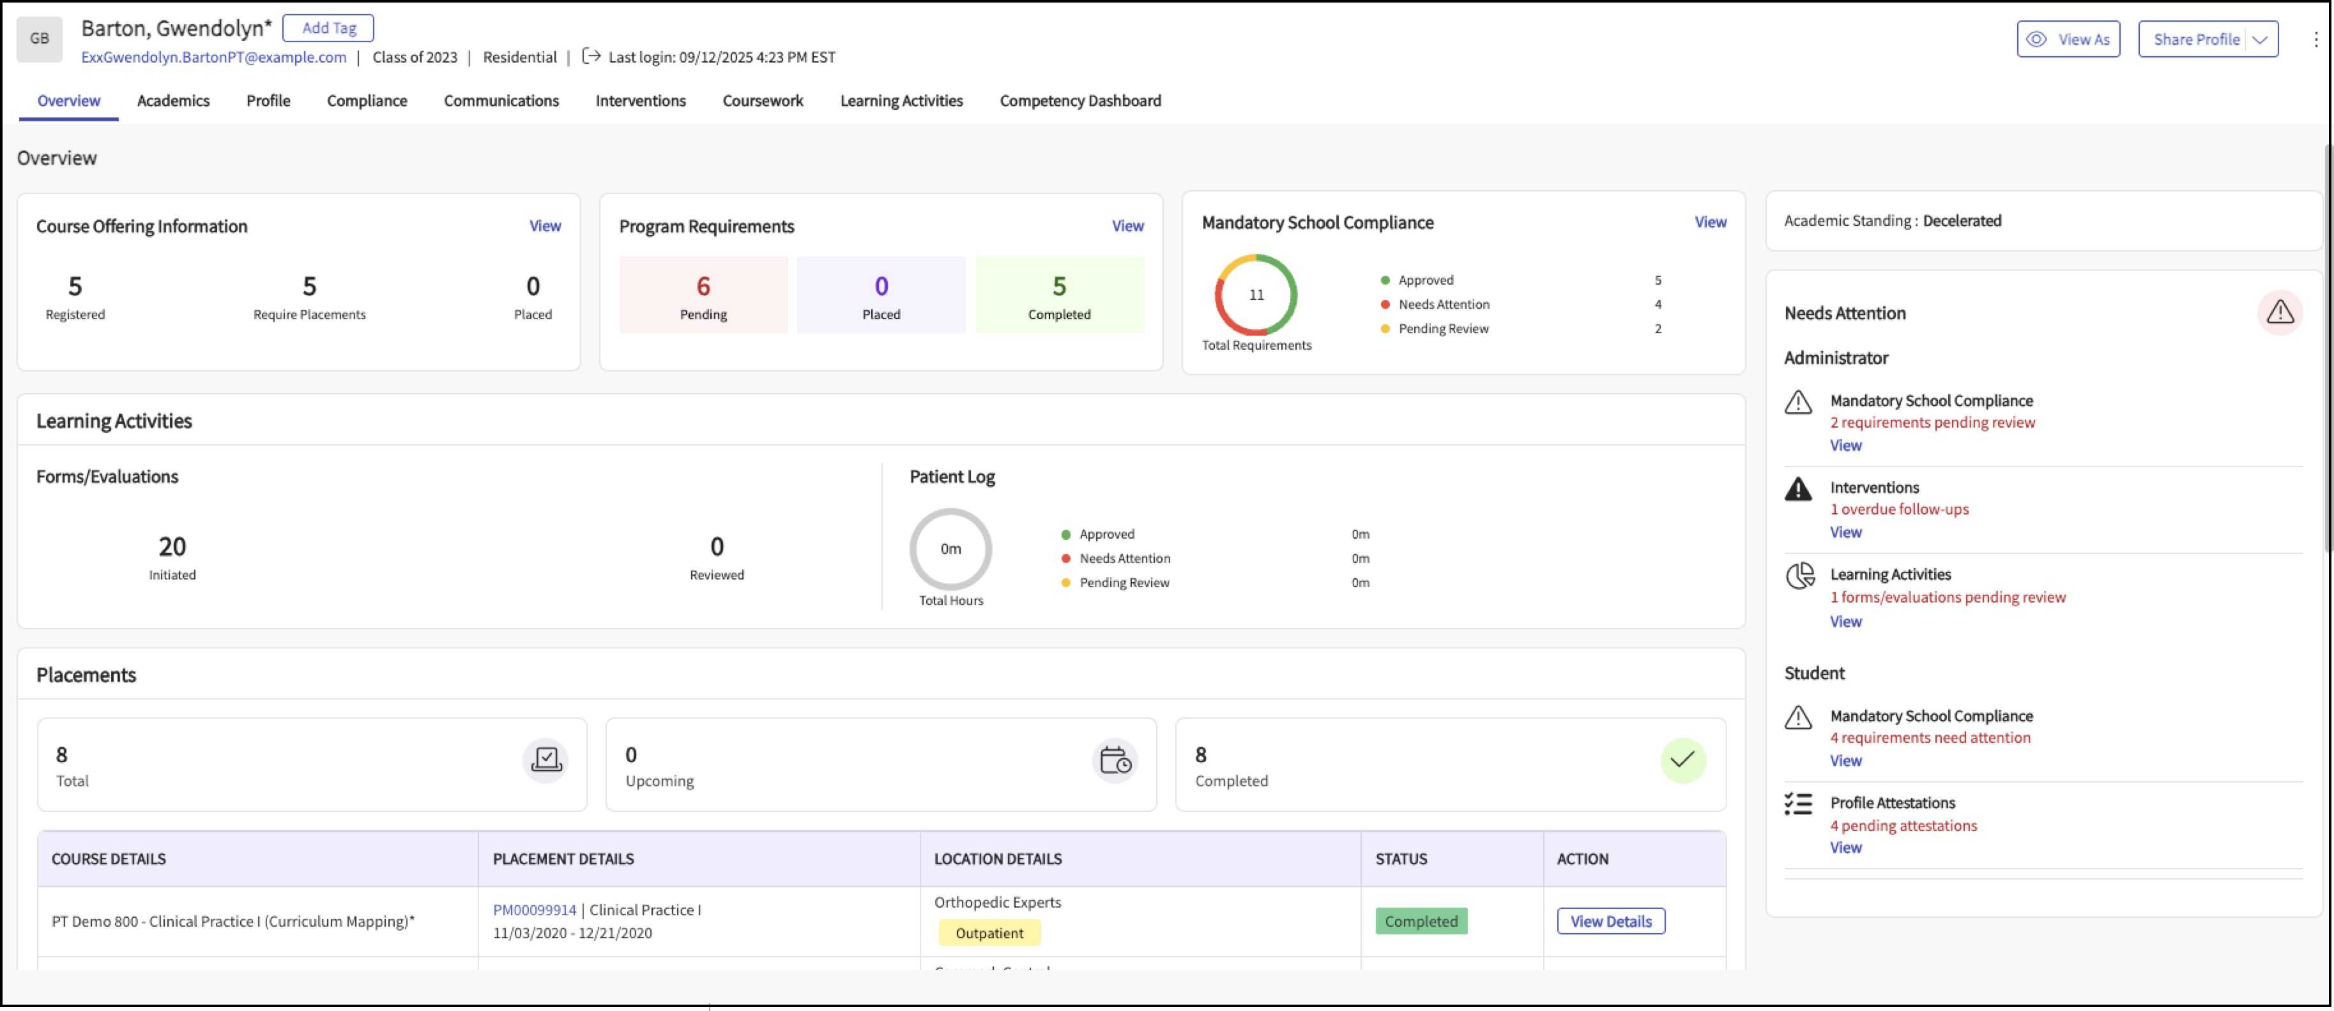Click the Learning Activities pie chart icon
The width and height of the screenshot is (2334, 1011).
click(1799, 576)
